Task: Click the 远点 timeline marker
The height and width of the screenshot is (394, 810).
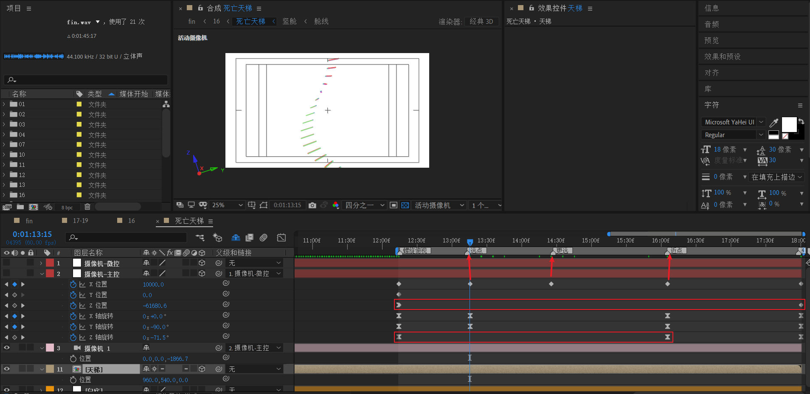Action: point(476,250)
